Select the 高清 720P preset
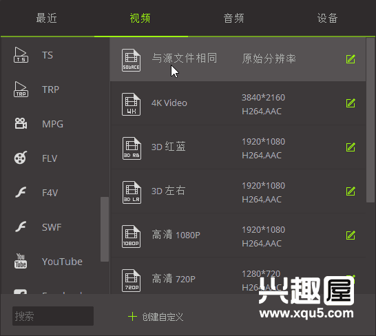 238,279
